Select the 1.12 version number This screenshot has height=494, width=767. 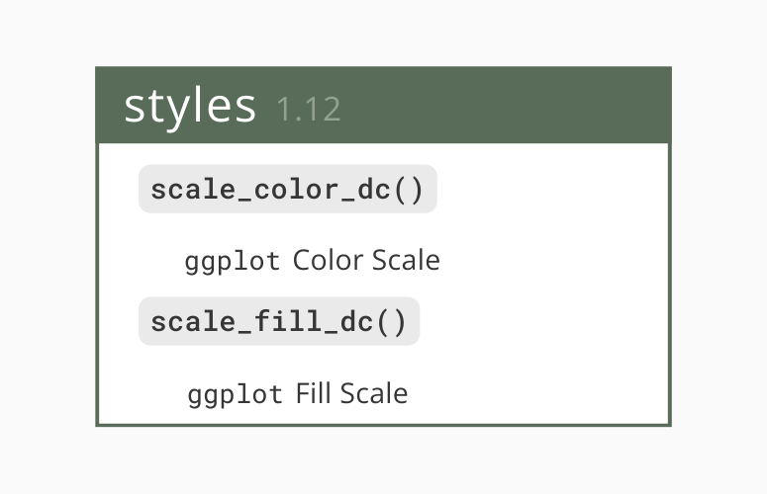coord(309,109)
